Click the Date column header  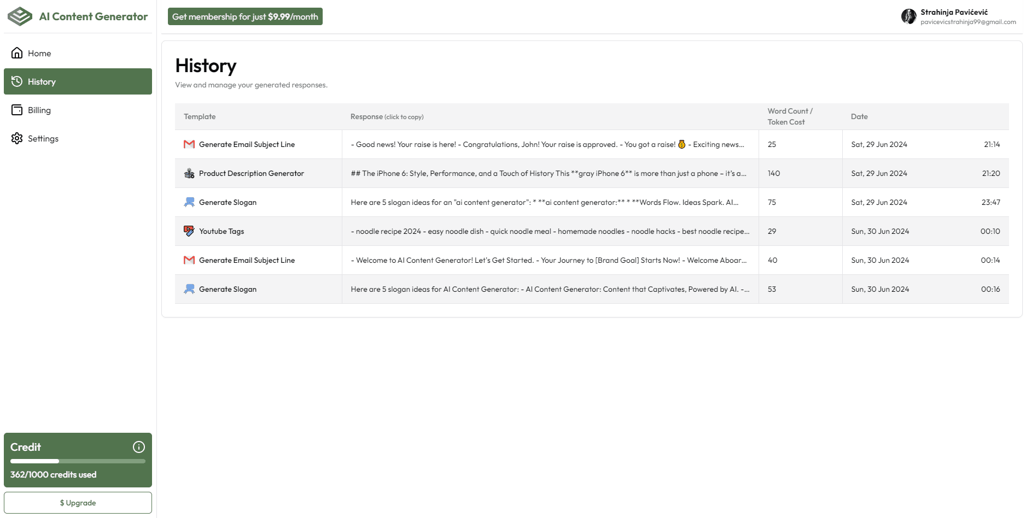click(x=859, y=116)
